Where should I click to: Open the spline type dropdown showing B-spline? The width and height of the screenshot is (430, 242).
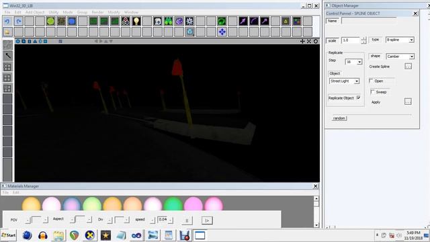pos(400,40)
